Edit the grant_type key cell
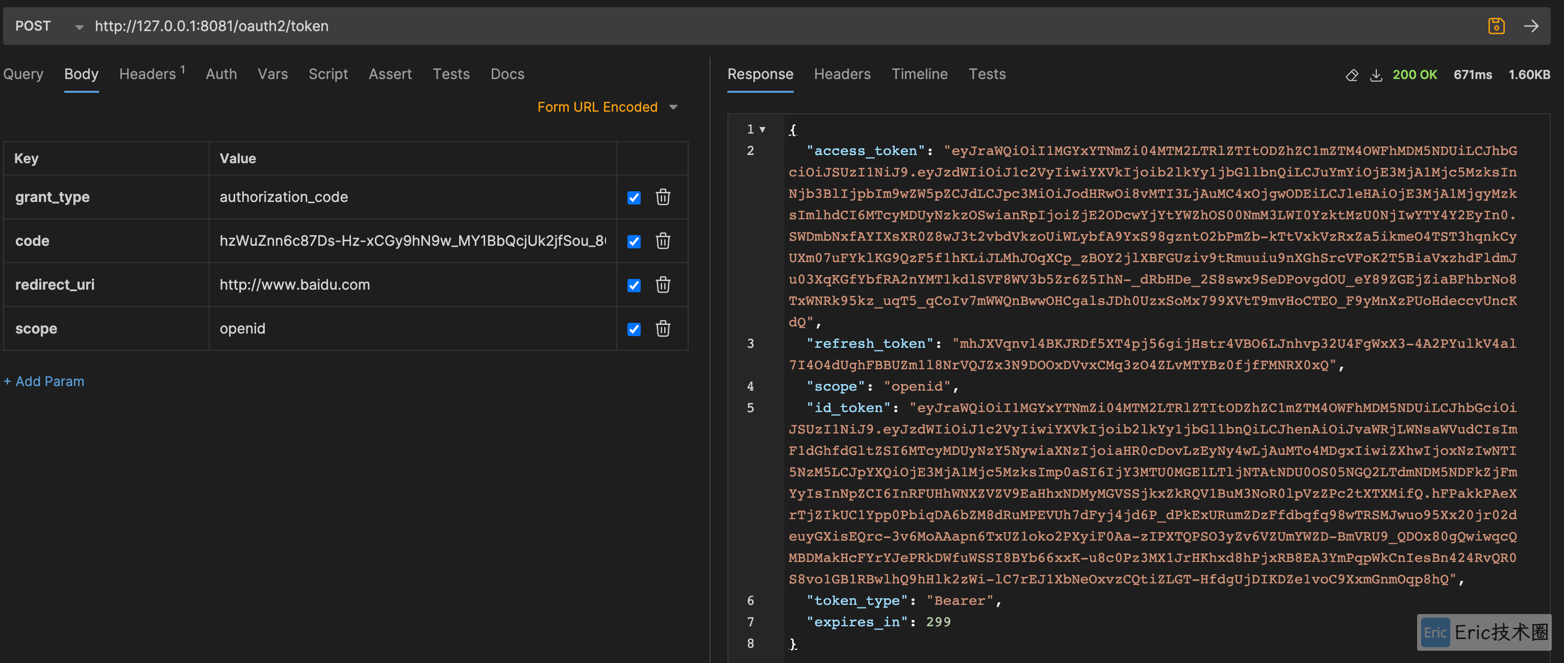Screen dimensions: 1564x663 pos(106,197)
